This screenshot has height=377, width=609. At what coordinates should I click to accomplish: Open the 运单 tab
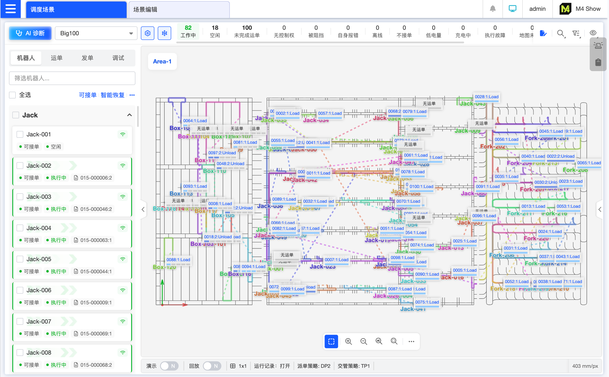point(57,58)
